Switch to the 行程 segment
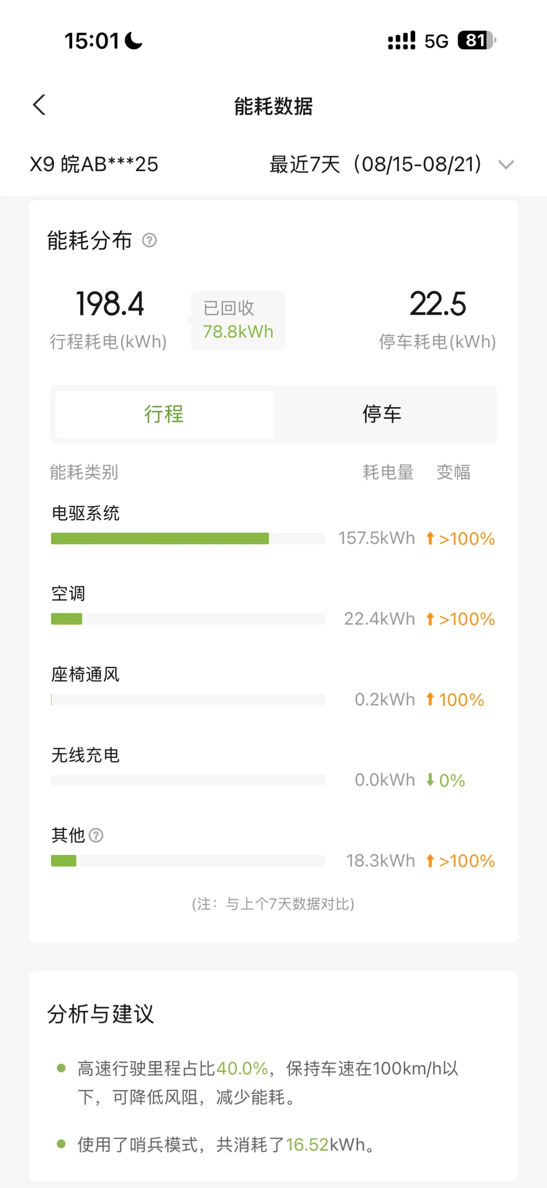Image resolution: width=547 pixels, height=1188 pixels. 164,414
